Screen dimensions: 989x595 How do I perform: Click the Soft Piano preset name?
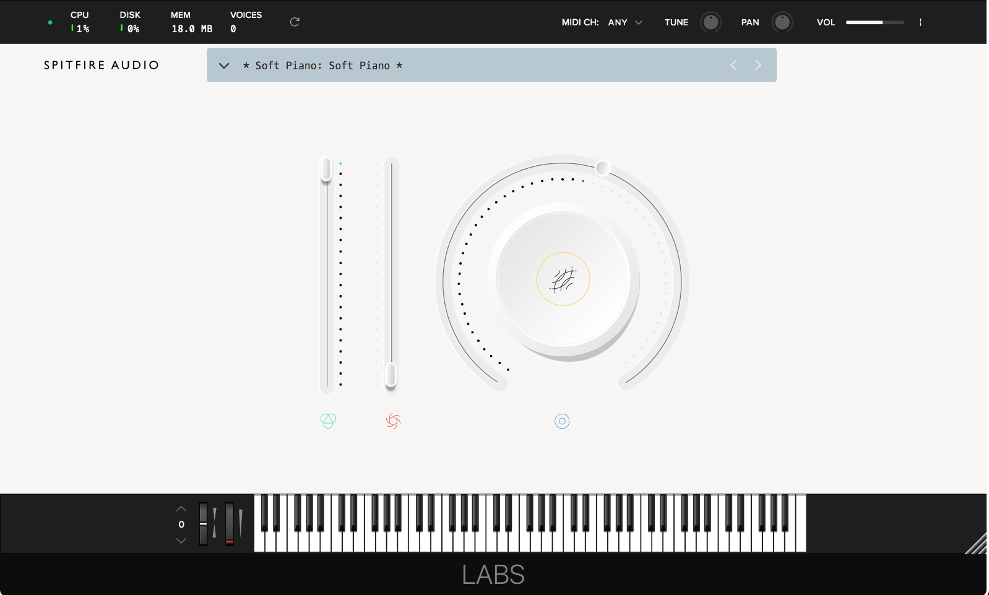pos(322,66)
